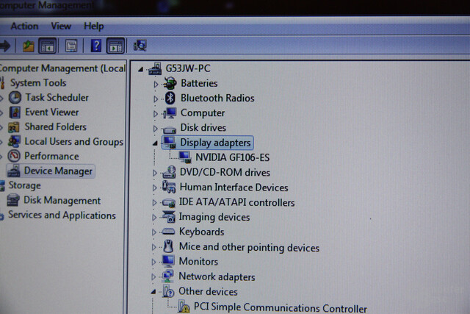Select System Tools in left tree
This screenshot has height=314, width=470.
point(38,83)
